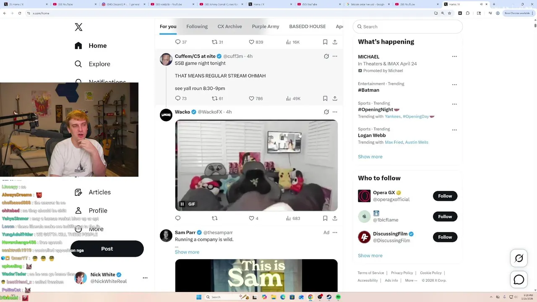Screen dimensions: 537x302
Task: Bookmark Cuffem's game night post
Action: tap(325, 99)
